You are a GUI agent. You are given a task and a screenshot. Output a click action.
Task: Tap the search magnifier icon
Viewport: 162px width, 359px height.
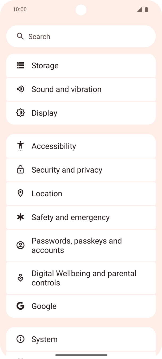point(20,36)
